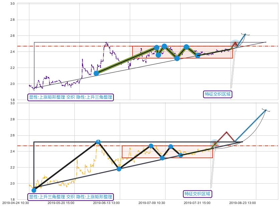Click the 2019-08-23 13:00 date axis label

click(x=242, y=203)
